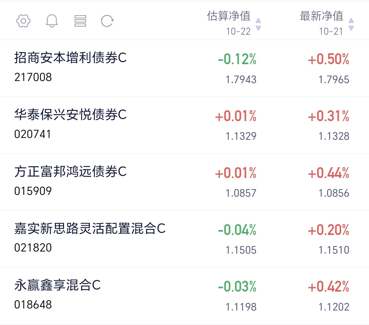
Task: Select fund code 020741
Action: pos(33,134)
